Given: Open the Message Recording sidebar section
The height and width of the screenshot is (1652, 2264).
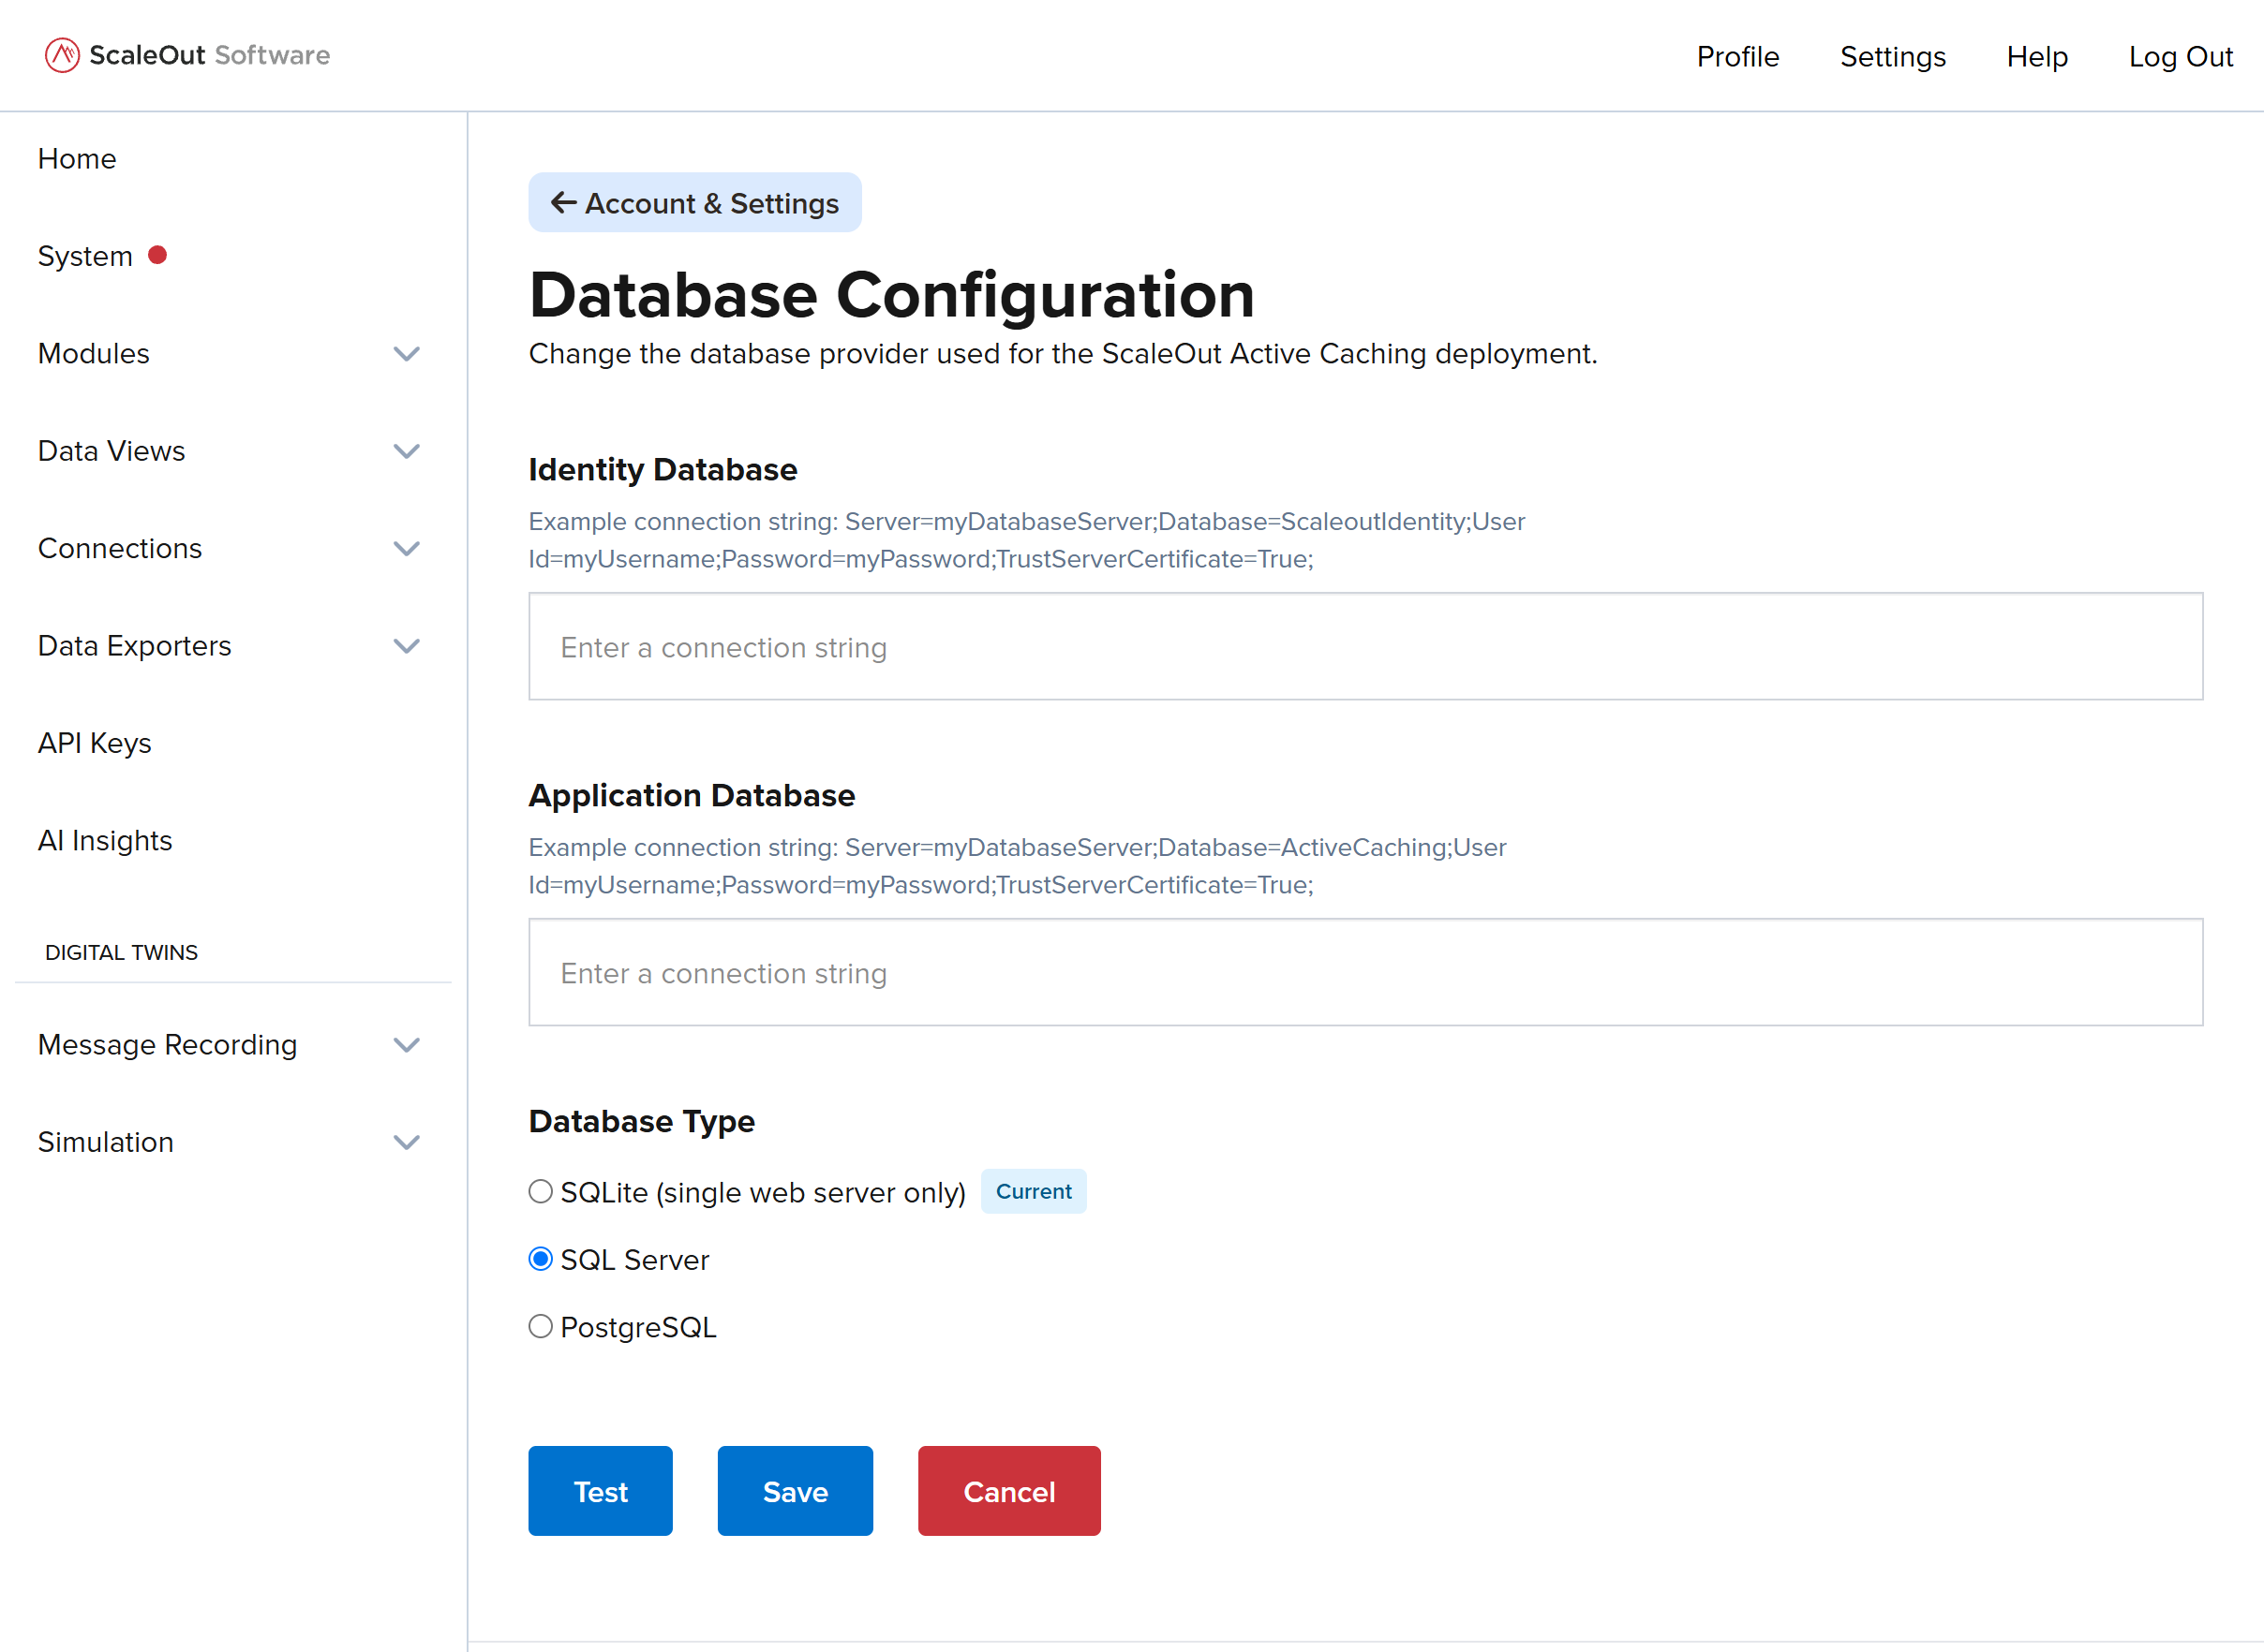Looking at the screenshot, I should pos(168,1045).
